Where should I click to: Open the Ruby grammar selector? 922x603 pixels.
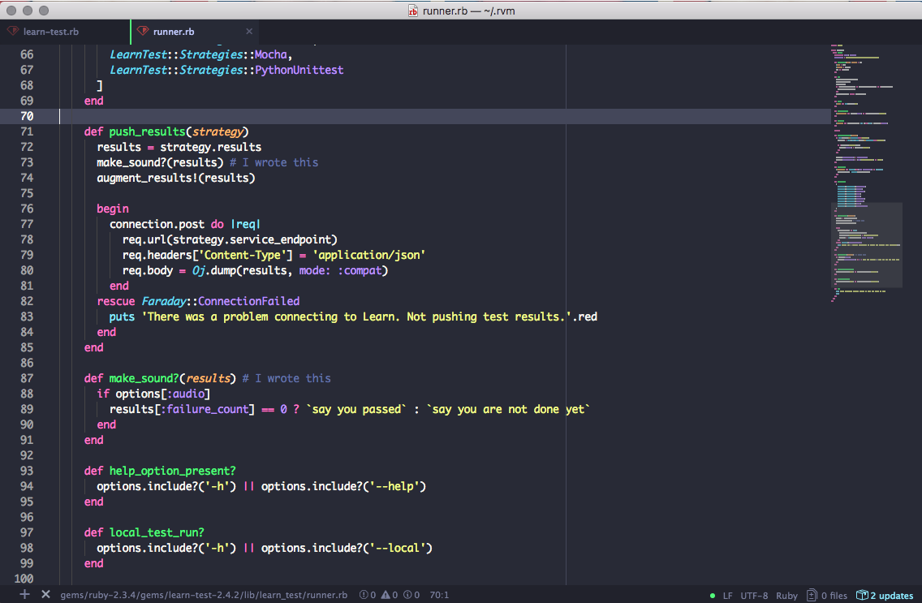(x=786, y=596)
